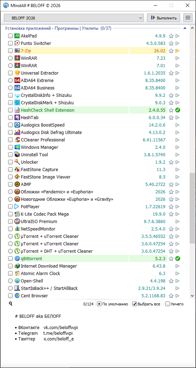Click the 'Выполнить' button

(x=164, y=18)
